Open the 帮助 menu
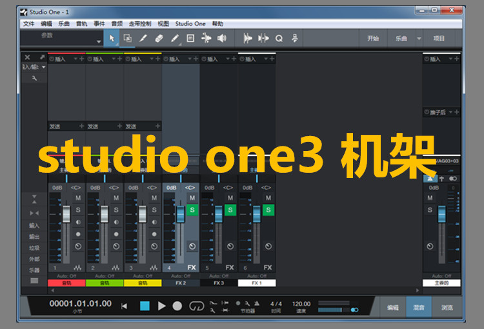Screen dimensions: 484x329 pos(217,24)
